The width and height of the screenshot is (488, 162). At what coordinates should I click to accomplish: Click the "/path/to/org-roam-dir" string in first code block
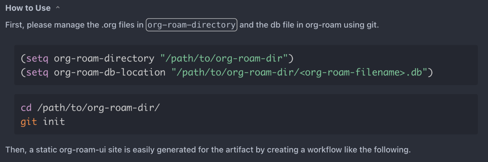[x=224, y=58]
